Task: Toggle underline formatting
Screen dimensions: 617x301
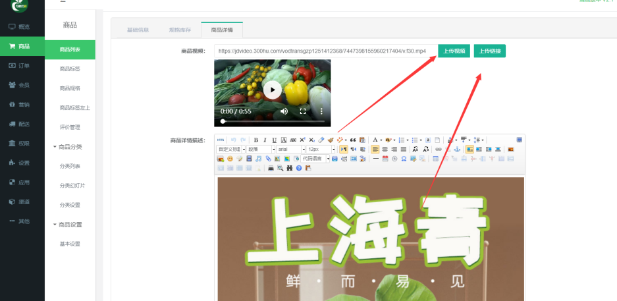Action: tap(275, 140)
